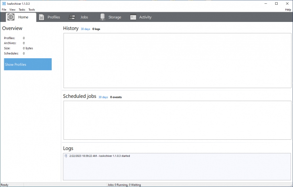Click the Home hexagon icon
The width and height of the screenshot is (293, 187).
[11, 17]
